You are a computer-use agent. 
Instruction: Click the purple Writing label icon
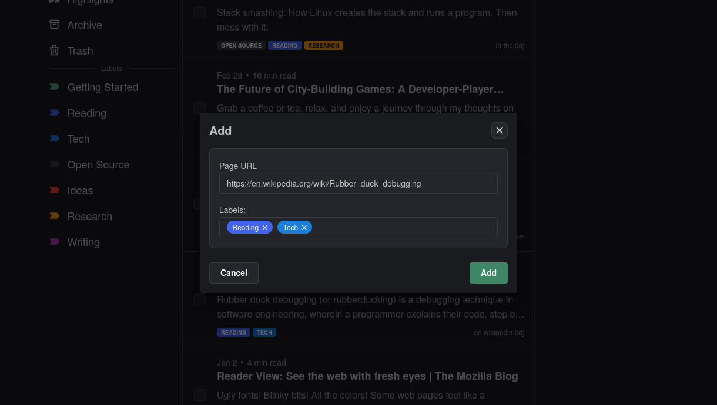pos(55,242)
